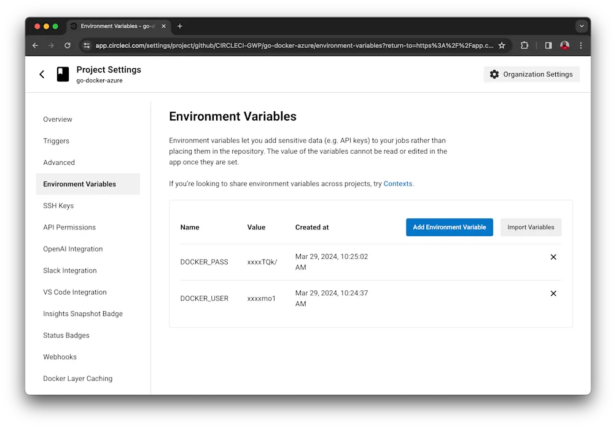The width and height of the screenshot is (616, 428).
Task: Select SSH Keys in the sidebar
Action: (x=58, y=205)
